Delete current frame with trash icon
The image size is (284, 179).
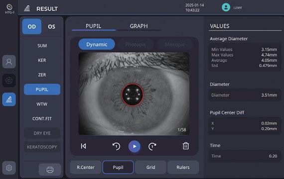click(x=186, y=146)
